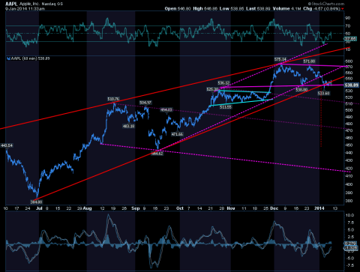The height and width of the screenshot is (272, 360).
Task: Click the Nasdaq GS exchange label
Action: pos(52,4)
